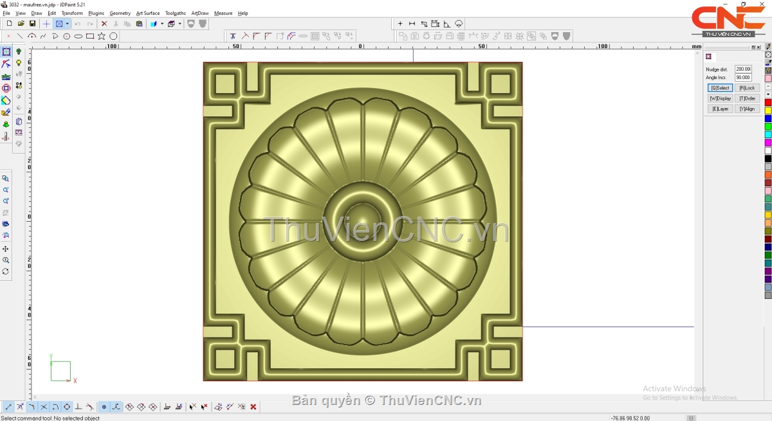The height and width of the screenshot is (421, 772).
Task: Open the Geometry menu
Action: pyautogui.click(x=120, y=13)
